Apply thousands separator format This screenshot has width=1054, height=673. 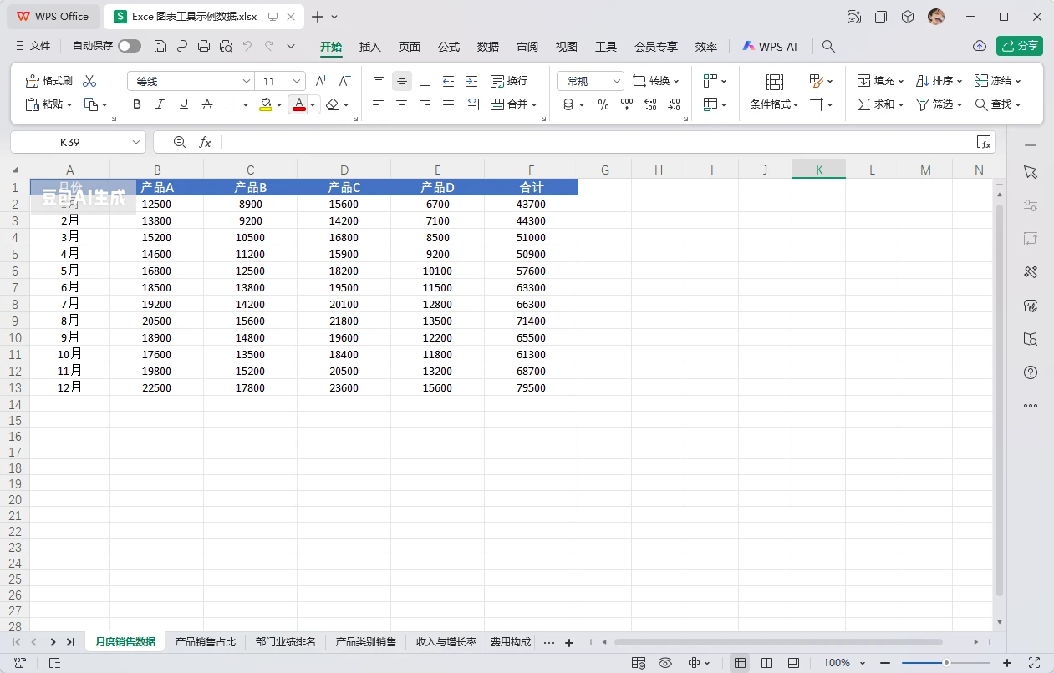(627, 104)
